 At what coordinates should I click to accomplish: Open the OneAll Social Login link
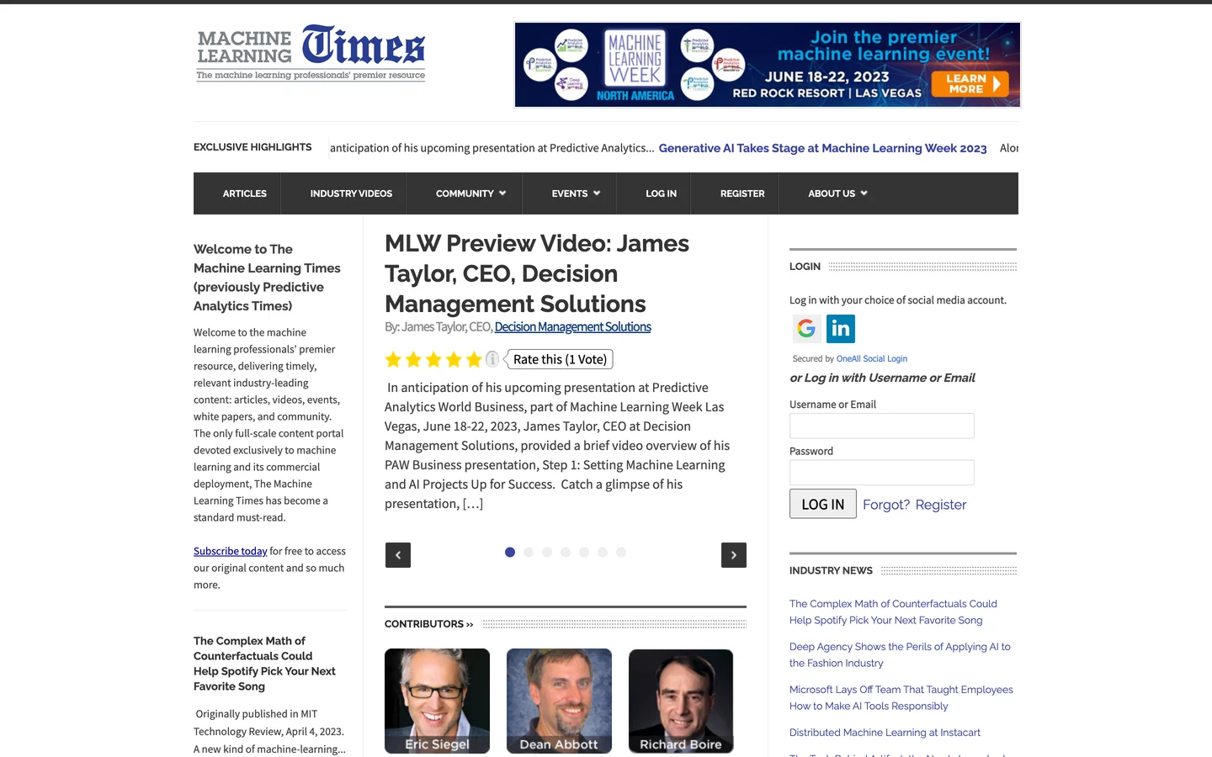872,358
